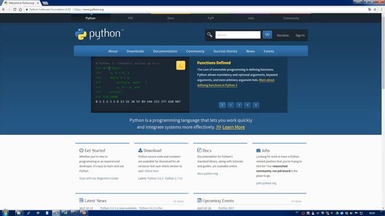Screen dimensions: 385x216
Task: Select the Welcome to Python.org browser tab
Action: click(x=21, y=3)
